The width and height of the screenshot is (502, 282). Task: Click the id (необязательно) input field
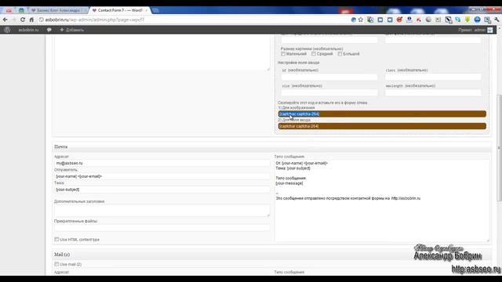[x=329, y=77]
